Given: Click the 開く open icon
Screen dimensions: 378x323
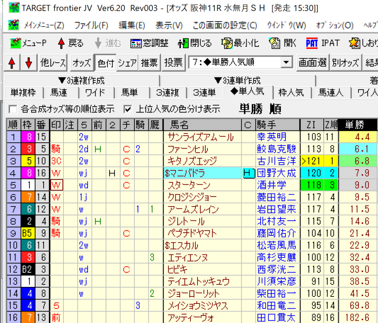Looking at the screenshot, I should point(282,44).
